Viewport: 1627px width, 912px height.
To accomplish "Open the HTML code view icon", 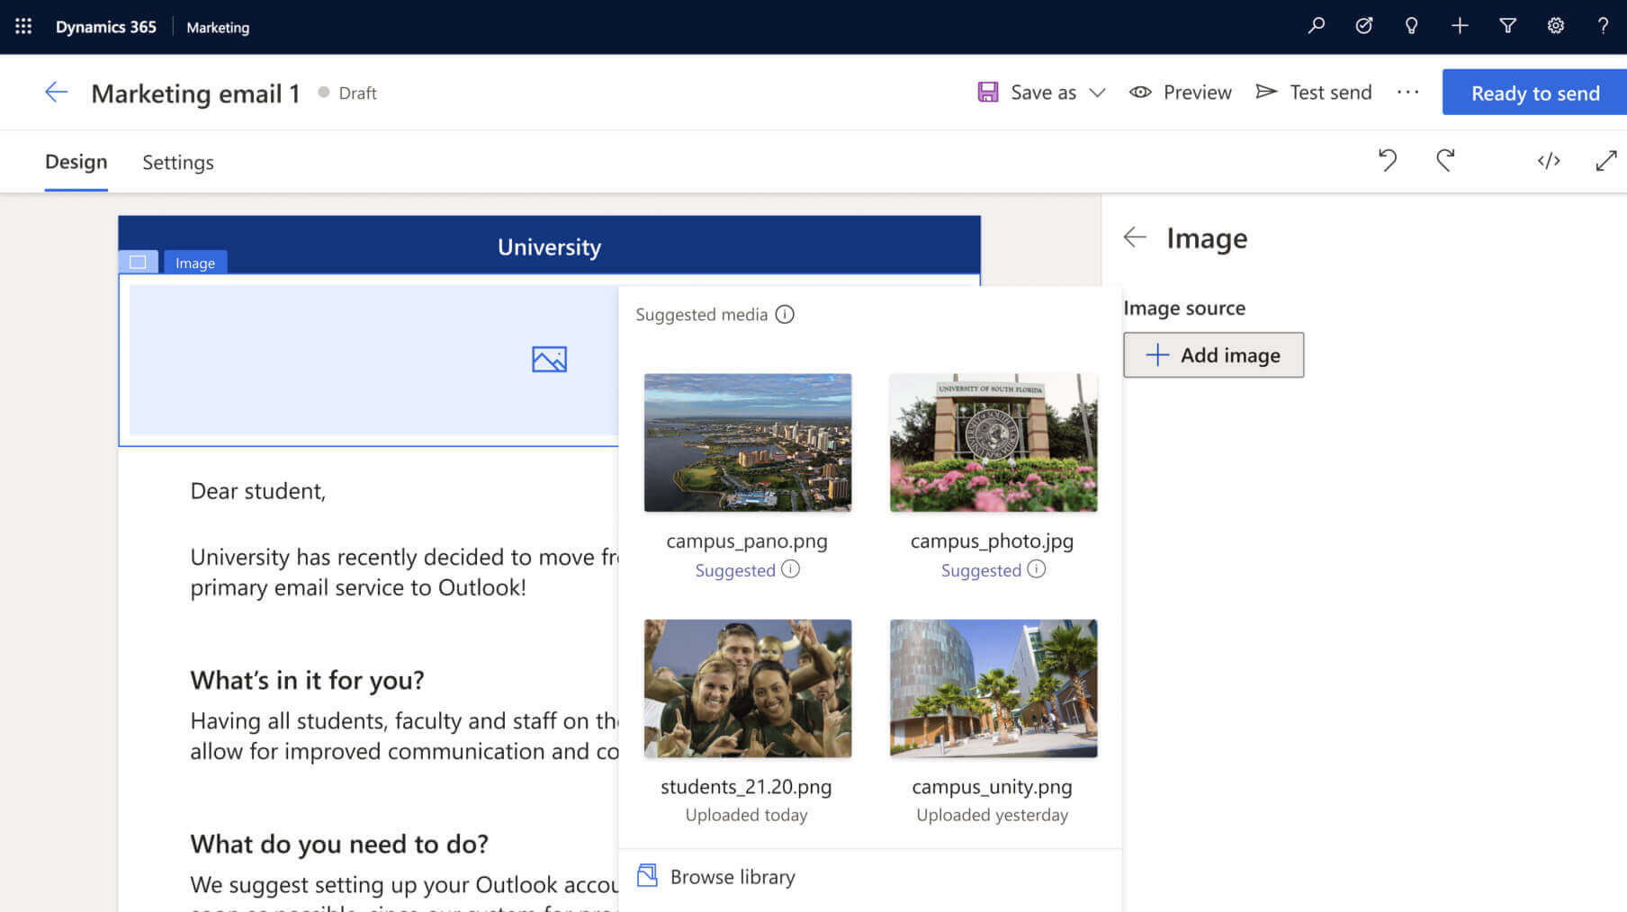I will coord(1548,161).
